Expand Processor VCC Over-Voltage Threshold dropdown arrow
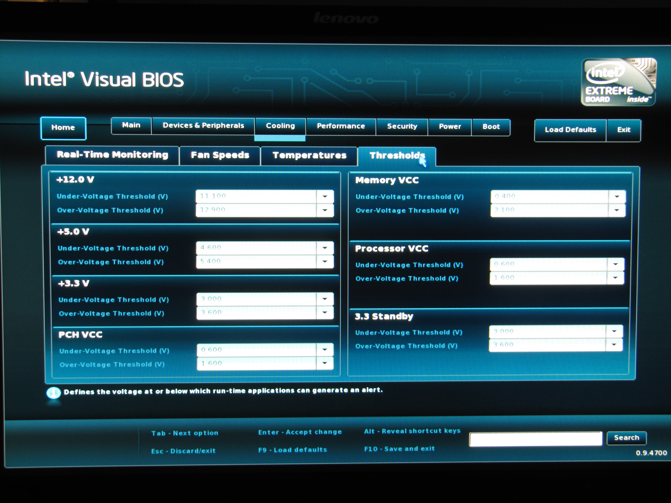The height and width of the screenshot is (503, 671). click(x=615, y=278)
